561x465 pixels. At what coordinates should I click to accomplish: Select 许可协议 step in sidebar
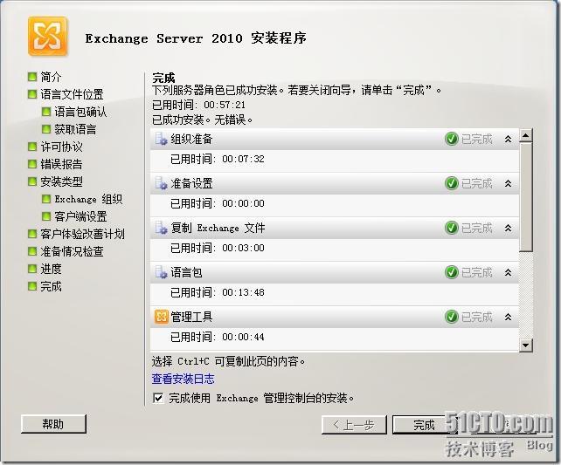[x=61, y=147]
